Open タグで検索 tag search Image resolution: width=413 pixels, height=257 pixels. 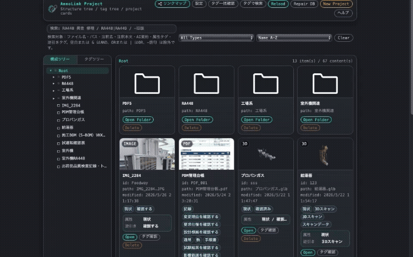point(253,4)
